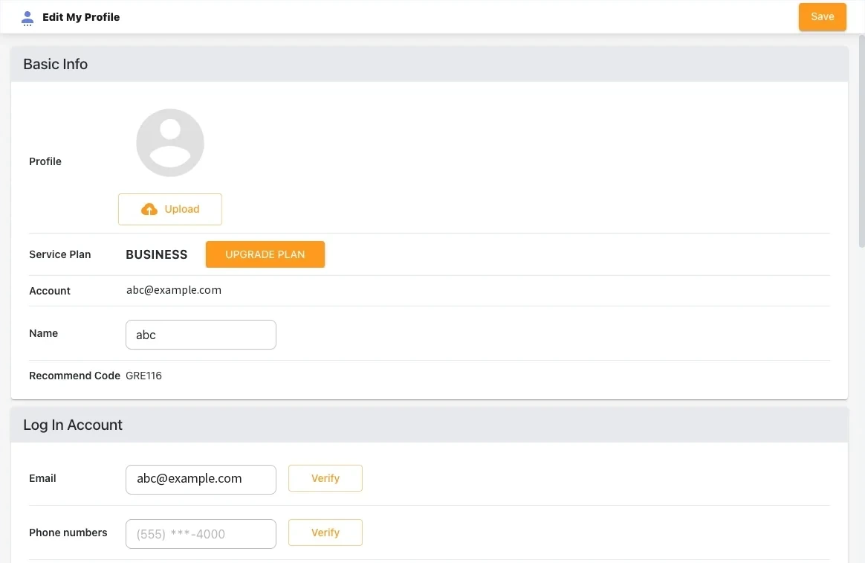Click the account text abc@example.com

pos(174,290)
